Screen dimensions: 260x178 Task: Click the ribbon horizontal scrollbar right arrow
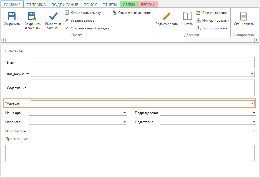257,40
